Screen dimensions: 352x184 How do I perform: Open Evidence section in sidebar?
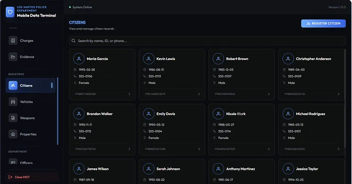30,57
